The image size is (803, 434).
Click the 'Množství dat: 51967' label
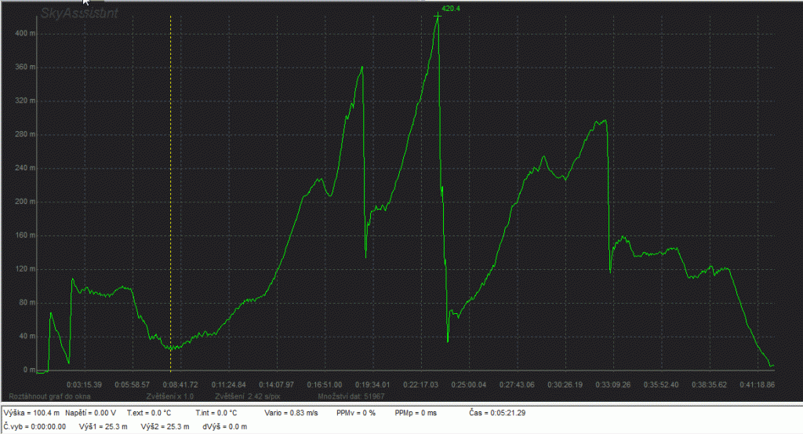coord(340,397)
